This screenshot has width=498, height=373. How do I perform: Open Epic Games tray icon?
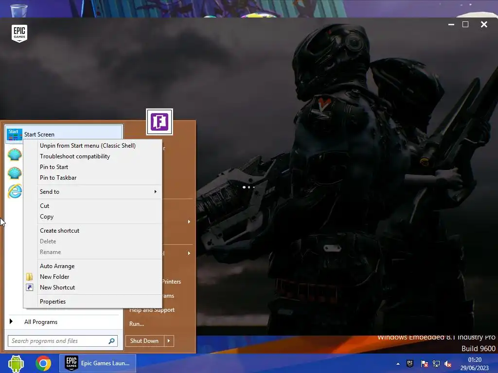click(410, 363)
